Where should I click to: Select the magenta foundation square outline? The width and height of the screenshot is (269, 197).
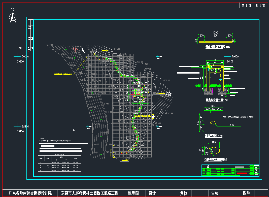(x=213, y=123)
